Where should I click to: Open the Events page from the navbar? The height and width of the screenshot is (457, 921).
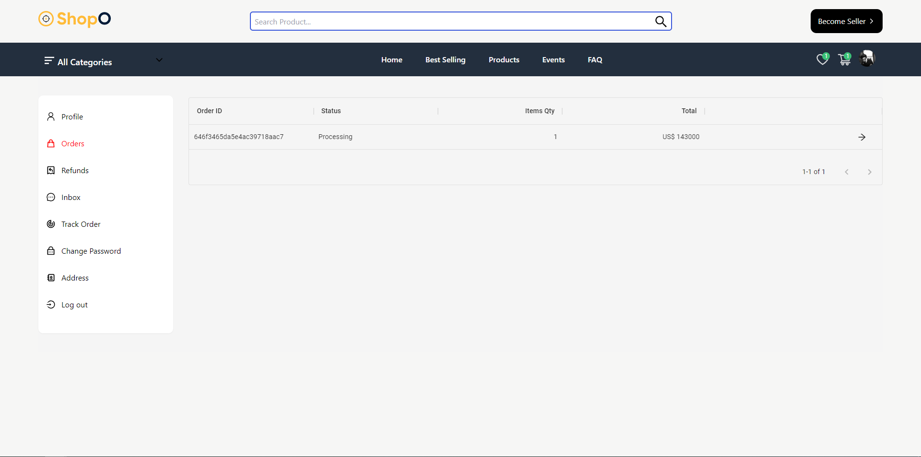553,59
